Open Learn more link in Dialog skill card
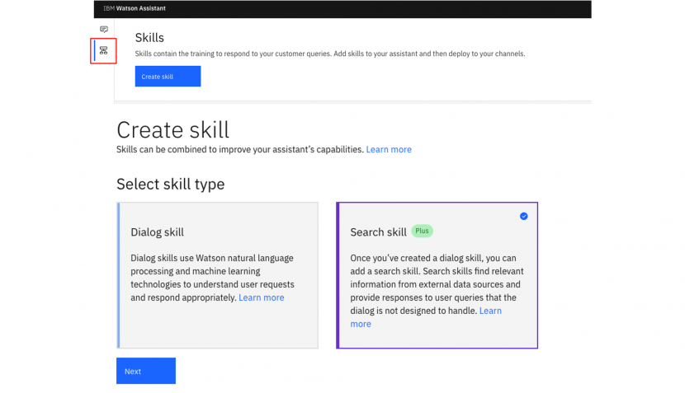685x393 pixels. [x=261, y=297]
